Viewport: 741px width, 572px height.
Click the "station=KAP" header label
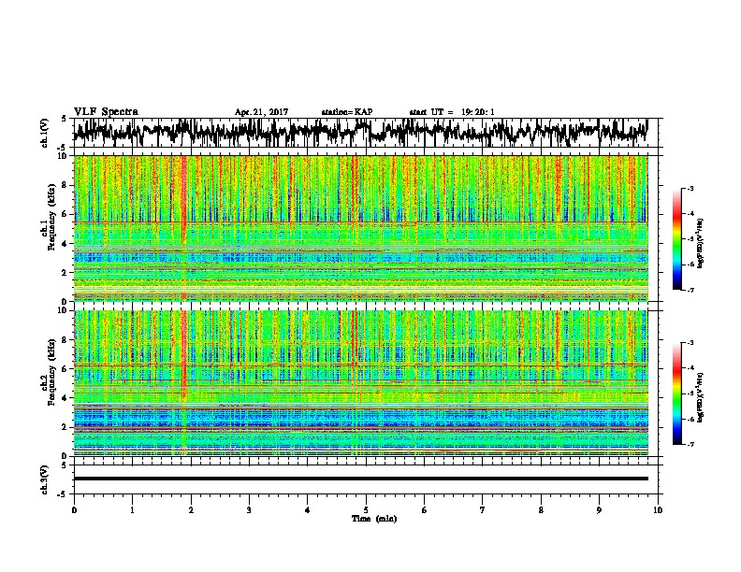(347, 112)
